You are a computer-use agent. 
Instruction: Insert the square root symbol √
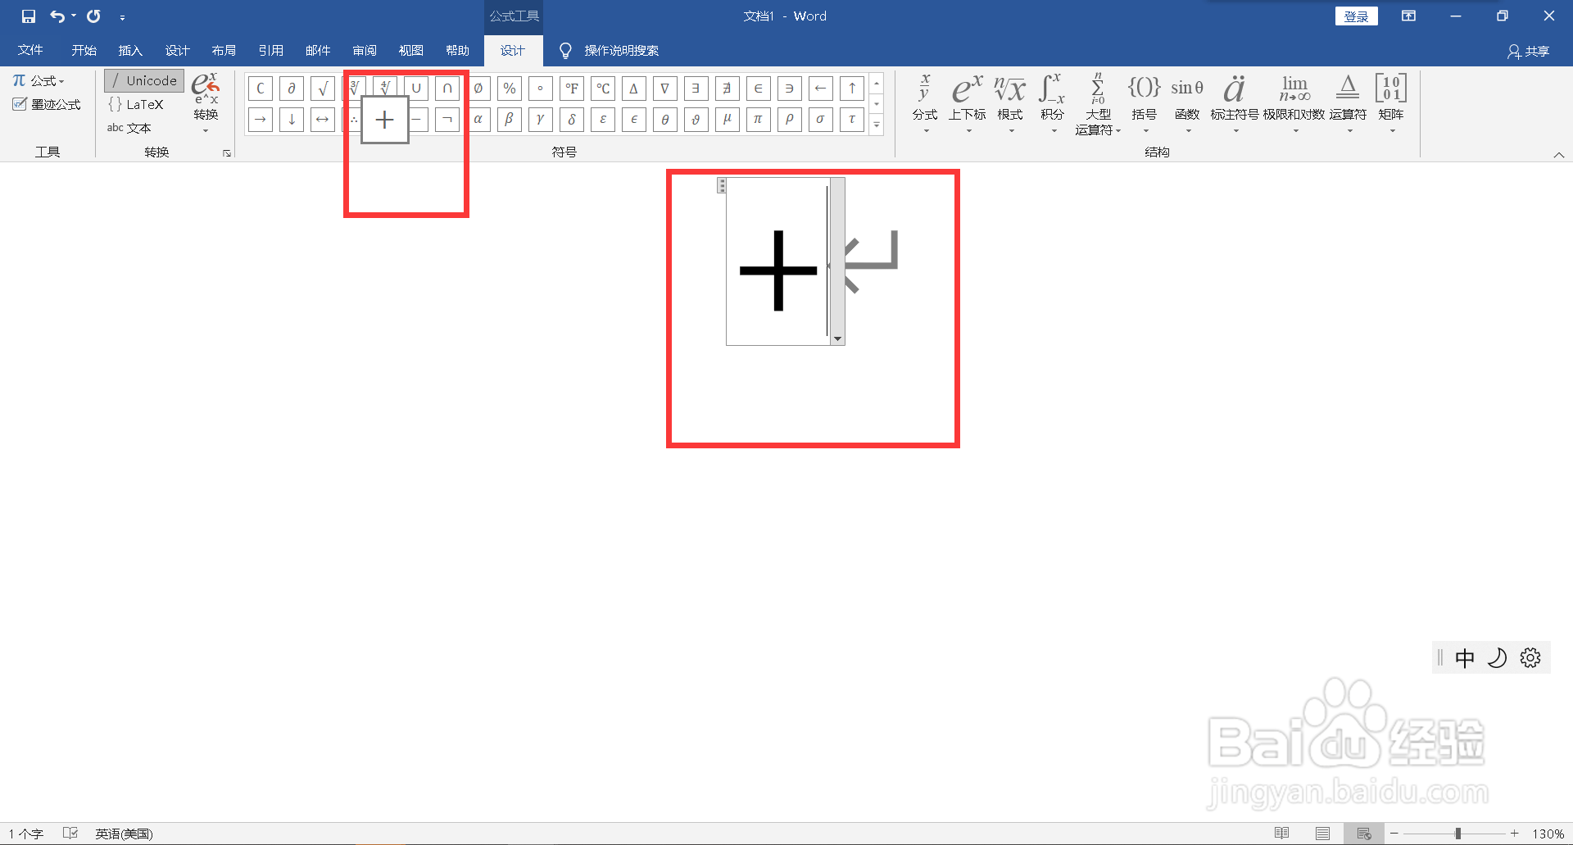pos(323,89)
